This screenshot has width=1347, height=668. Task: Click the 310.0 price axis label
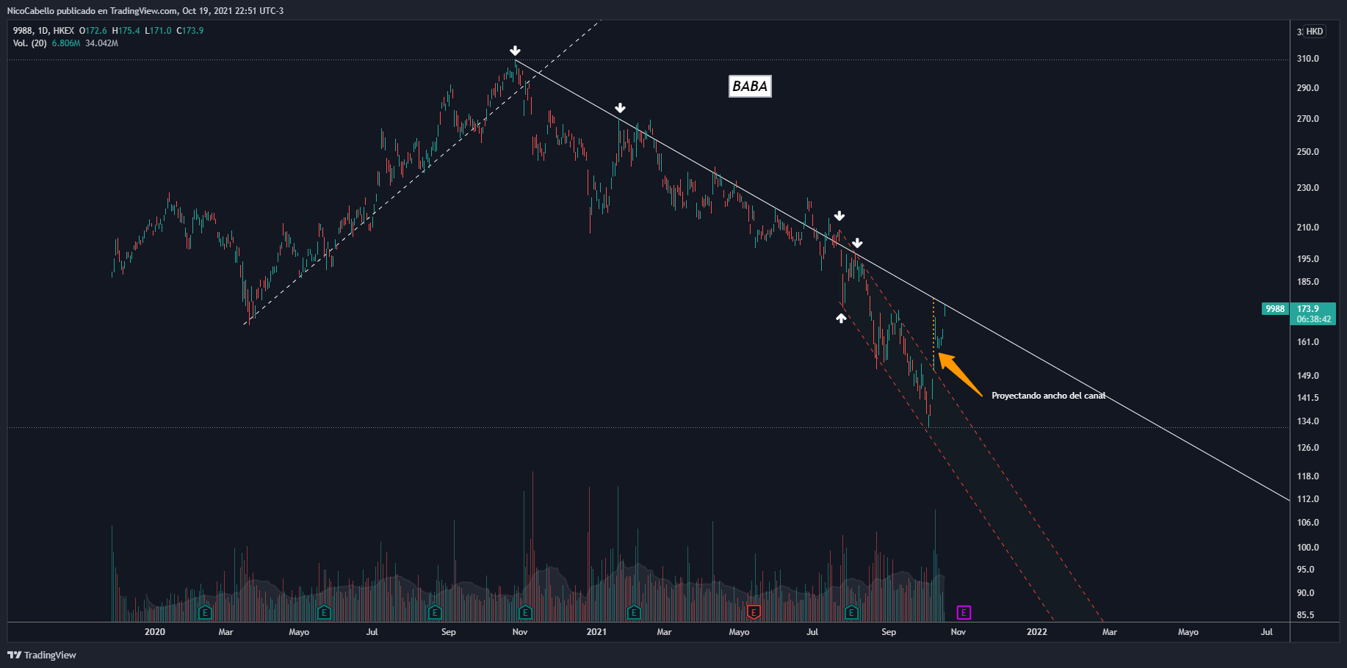pyautogui.click(x=1307, y=59)
